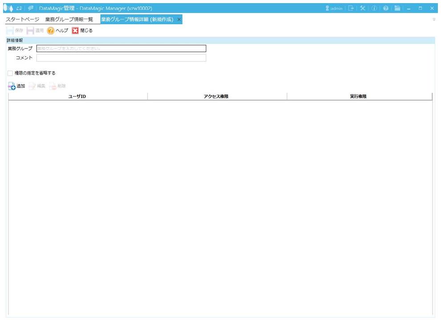Click the 閉じる red X toolbar button
This screenshot has width=441, height=322.
75,31
